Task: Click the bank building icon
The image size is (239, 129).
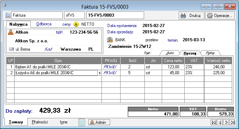Action: [x=110, y=40]
